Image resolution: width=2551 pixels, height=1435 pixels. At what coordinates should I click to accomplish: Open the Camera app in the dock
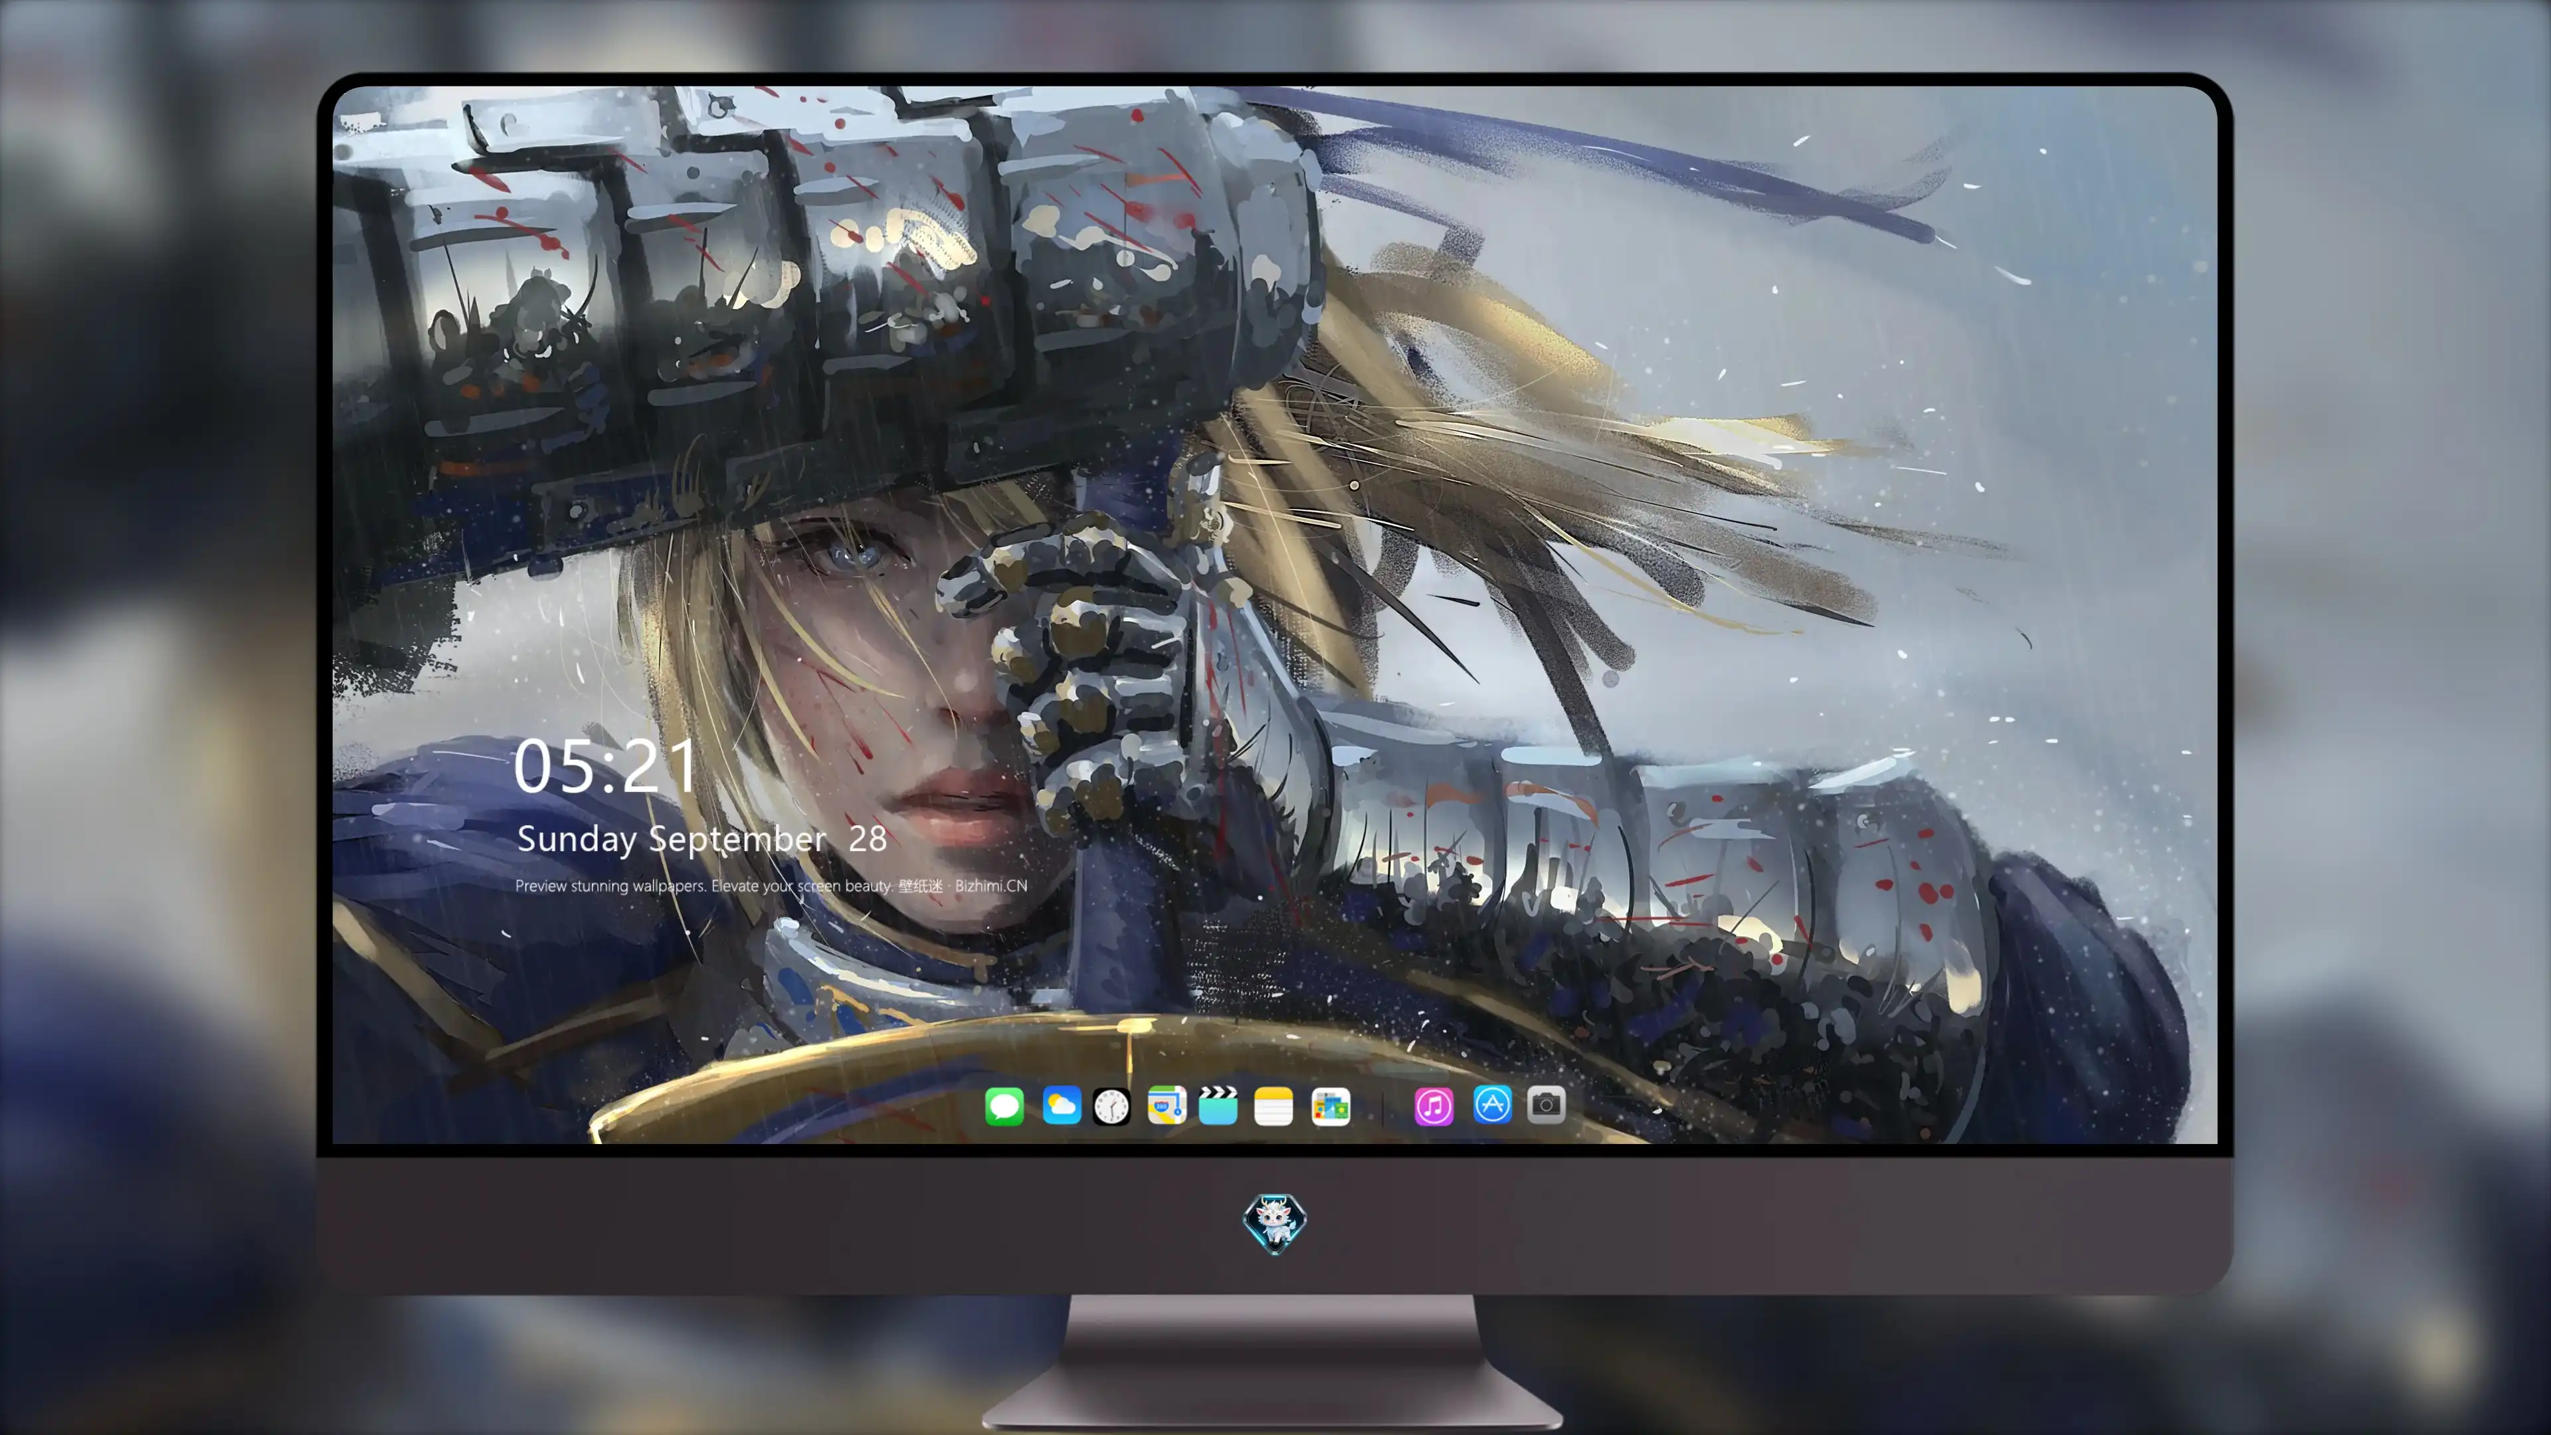pyautogui.click(x=1546, y=1104)
